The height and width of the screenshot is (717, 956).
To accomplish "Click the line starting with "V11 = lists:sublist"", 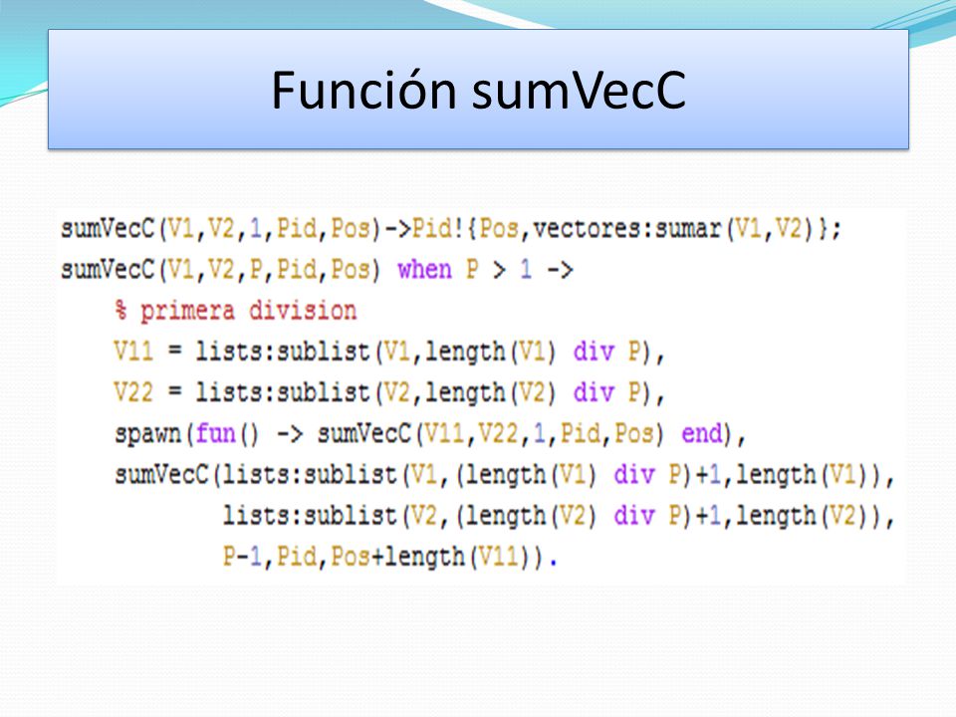I will pyautogui.click(x=388, y=352).
